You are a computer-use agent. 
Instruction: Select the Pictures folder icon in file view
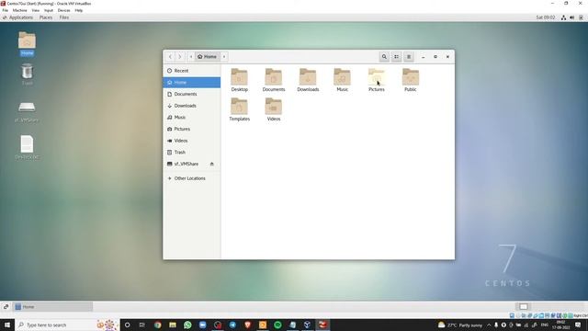click(x=376, y=77)
